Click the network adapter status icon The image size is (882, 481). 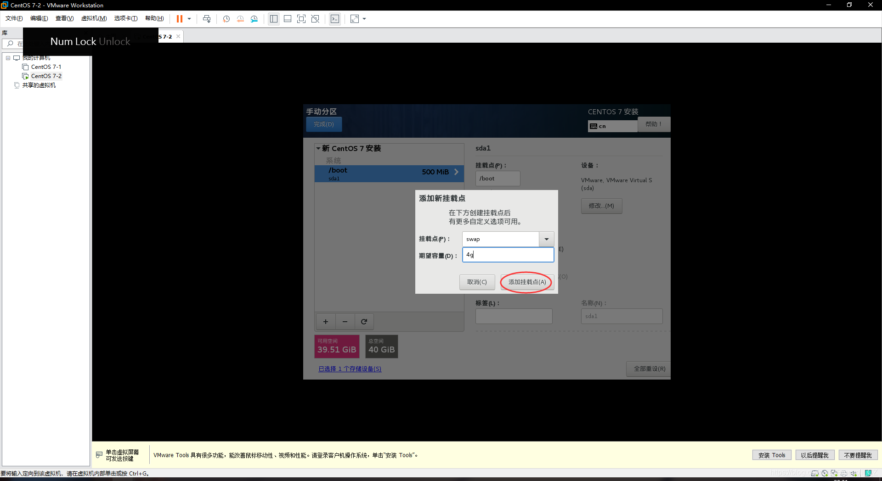[834, 473]
